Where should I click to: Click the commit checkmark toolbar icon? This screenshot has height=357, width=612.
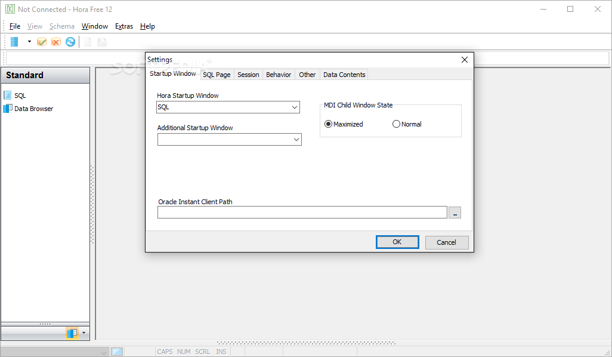click(x=42, y=42)
